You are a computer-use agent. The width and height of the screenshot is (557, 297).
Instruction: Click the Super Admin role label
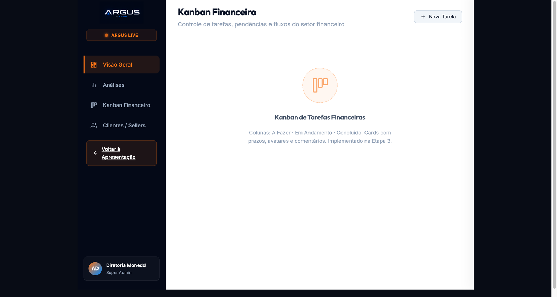pyautogui.click(x=119, y=273)
